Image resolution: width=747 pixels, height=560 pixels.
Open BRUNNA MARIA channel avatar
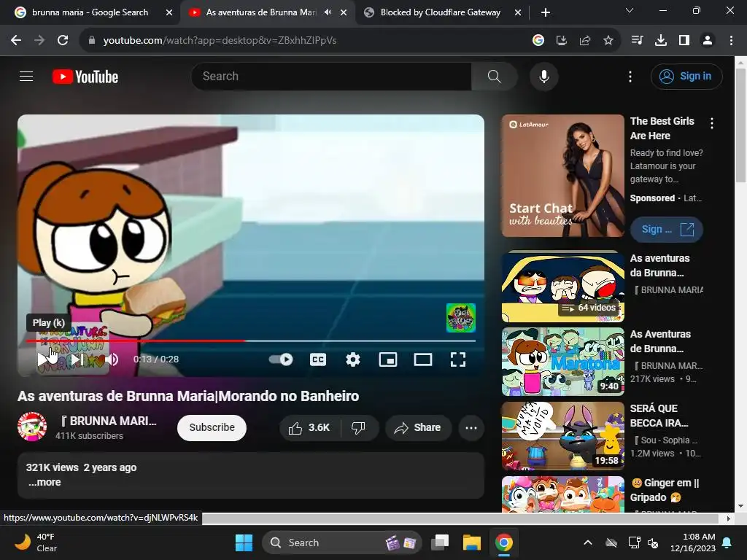pyautogui.click(x=32, y=427)
